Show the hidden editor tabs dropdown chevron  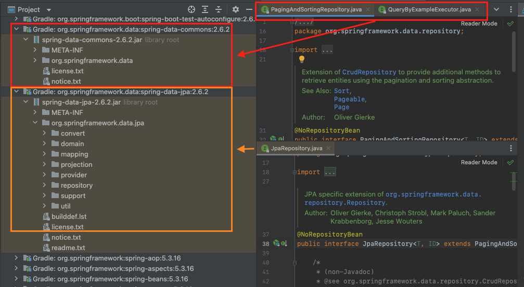pyautogui.click(x=496, y=9)
